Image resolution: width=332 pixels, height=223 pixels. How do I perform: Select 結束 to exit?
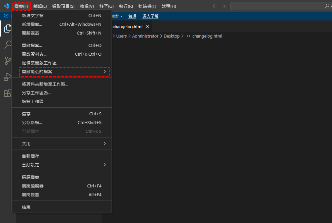tap(62, 207)
